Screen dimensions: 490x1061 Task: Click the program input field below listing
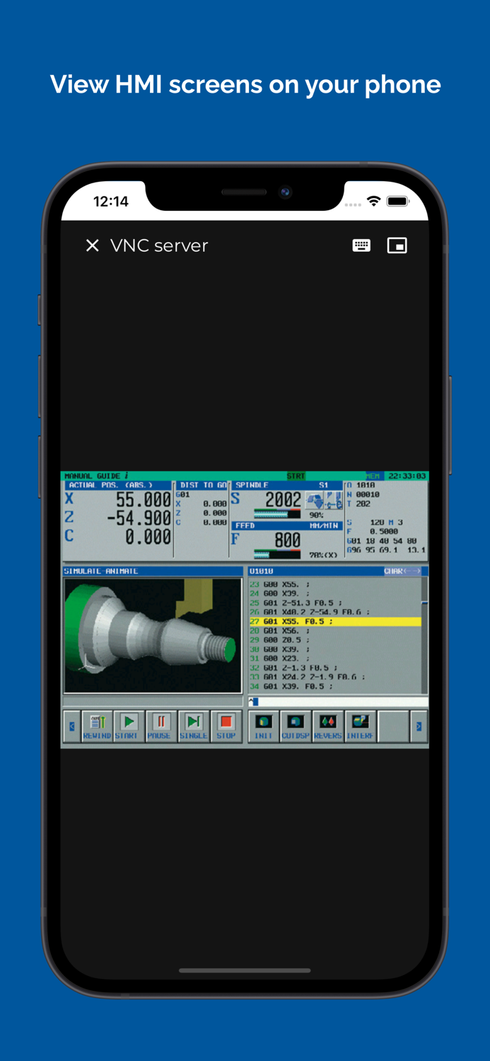tap(337, 702)
